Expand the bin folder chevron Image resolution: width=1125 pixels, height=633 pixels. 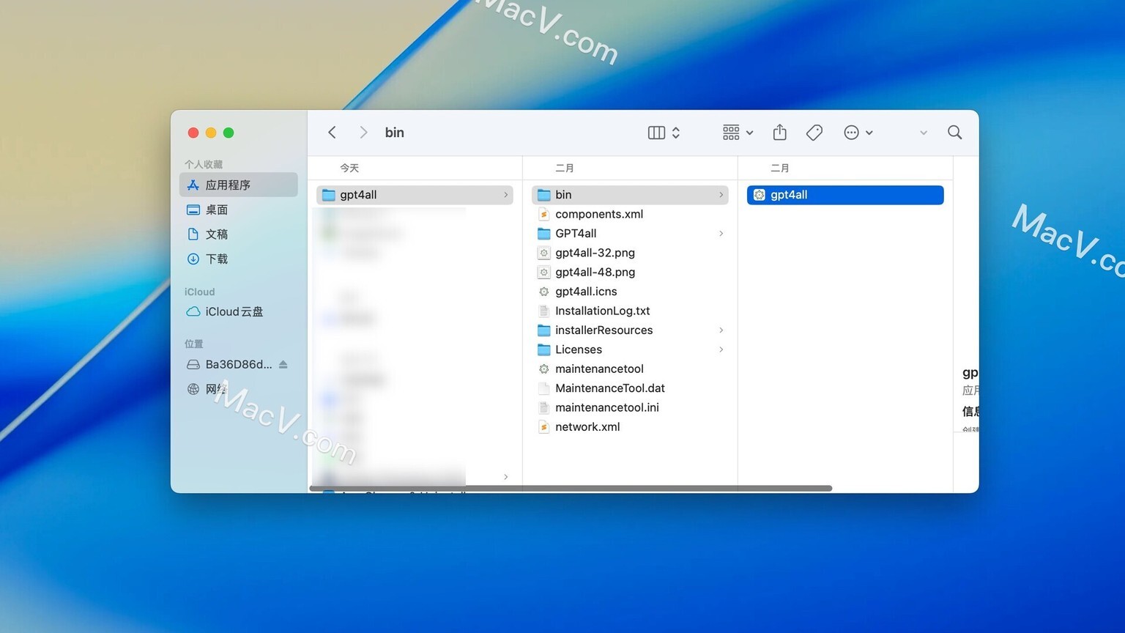tap(721, 195)
